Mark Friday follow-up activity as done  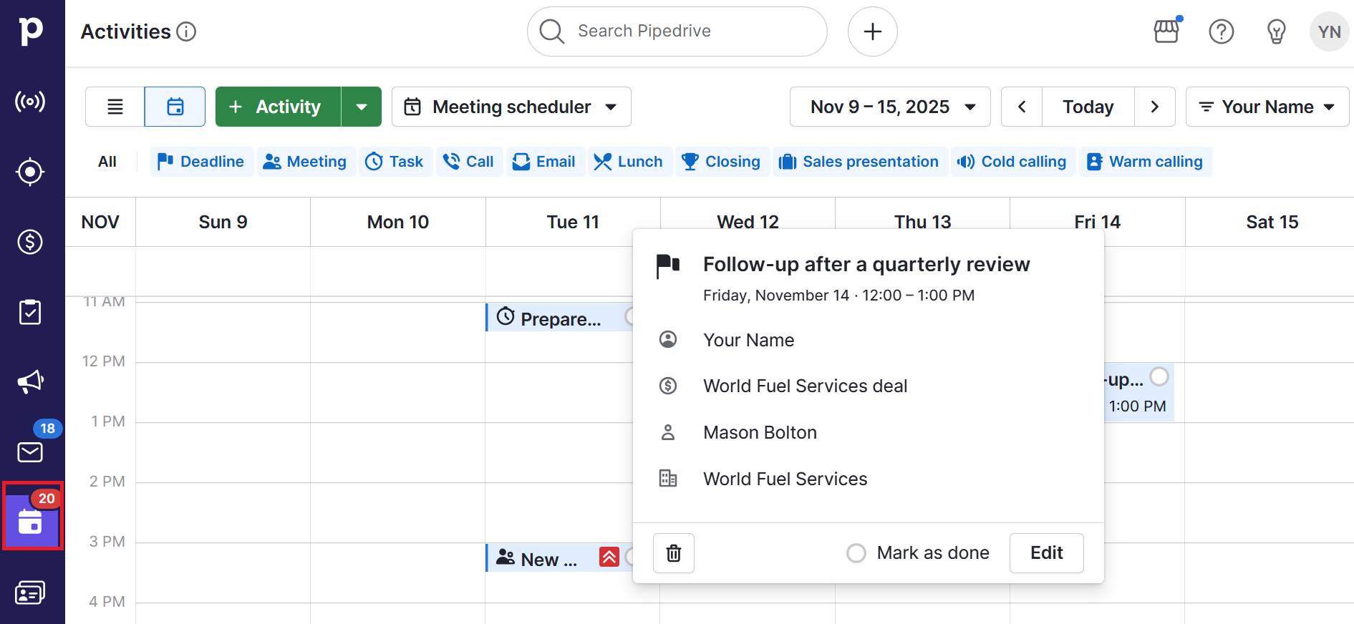[x=1159, y=376]
